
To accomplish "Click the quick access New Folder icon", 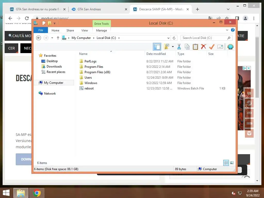I will pyautogui.click(x=49, y=23).
